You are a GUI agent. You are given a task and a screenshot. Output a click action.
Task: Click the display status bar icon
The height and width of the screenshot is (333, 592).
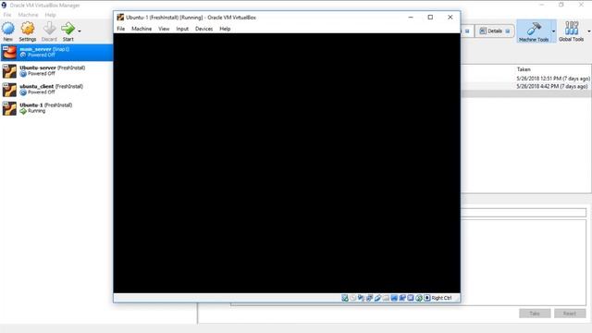pyautogui.click(x=394, y=298)
